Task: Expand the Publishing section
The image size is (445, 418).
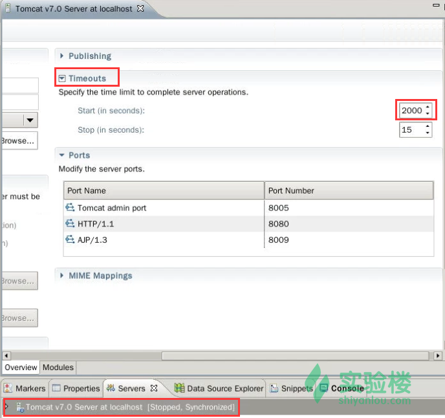Action: tap(62, 56)
